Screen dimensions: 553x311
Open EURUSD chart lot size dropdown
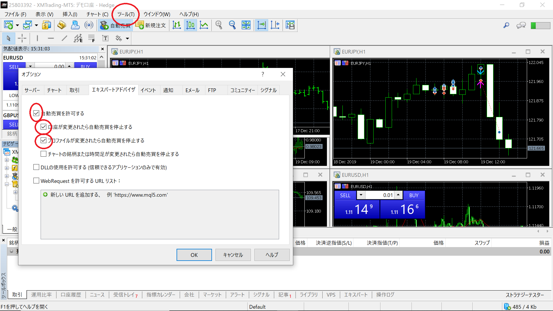pos(361,195)
